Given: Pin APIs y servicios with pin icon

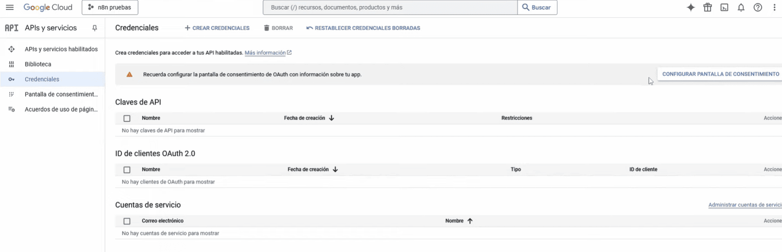Looking at the screenshot, I should point(94,28).
